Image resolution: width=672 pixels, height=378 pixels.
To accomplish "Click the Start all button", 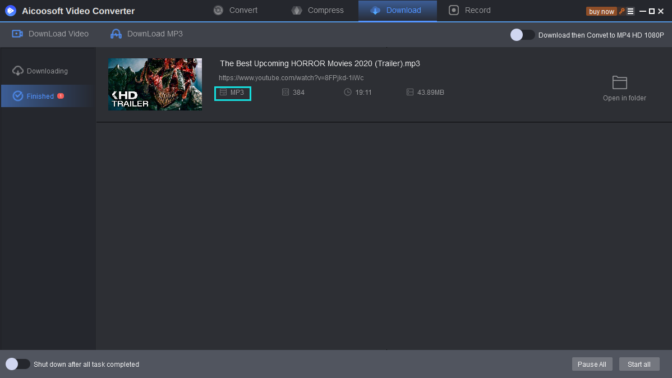I will click(x=639, y=365).
